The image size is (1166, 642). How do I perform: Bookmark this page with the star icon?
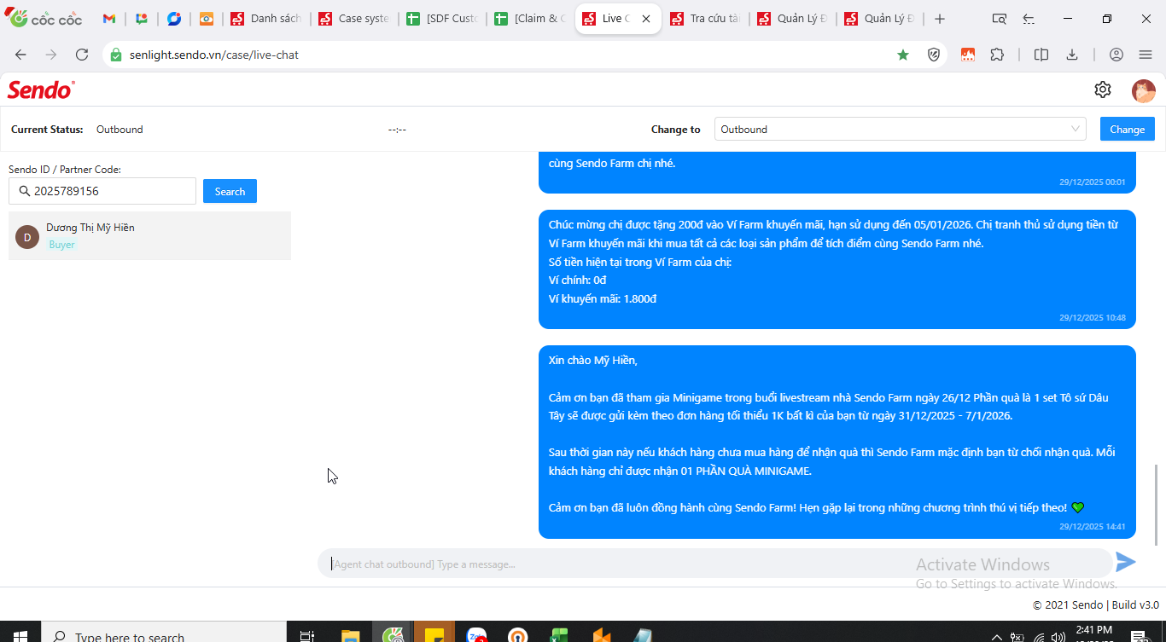click(903, 55)
